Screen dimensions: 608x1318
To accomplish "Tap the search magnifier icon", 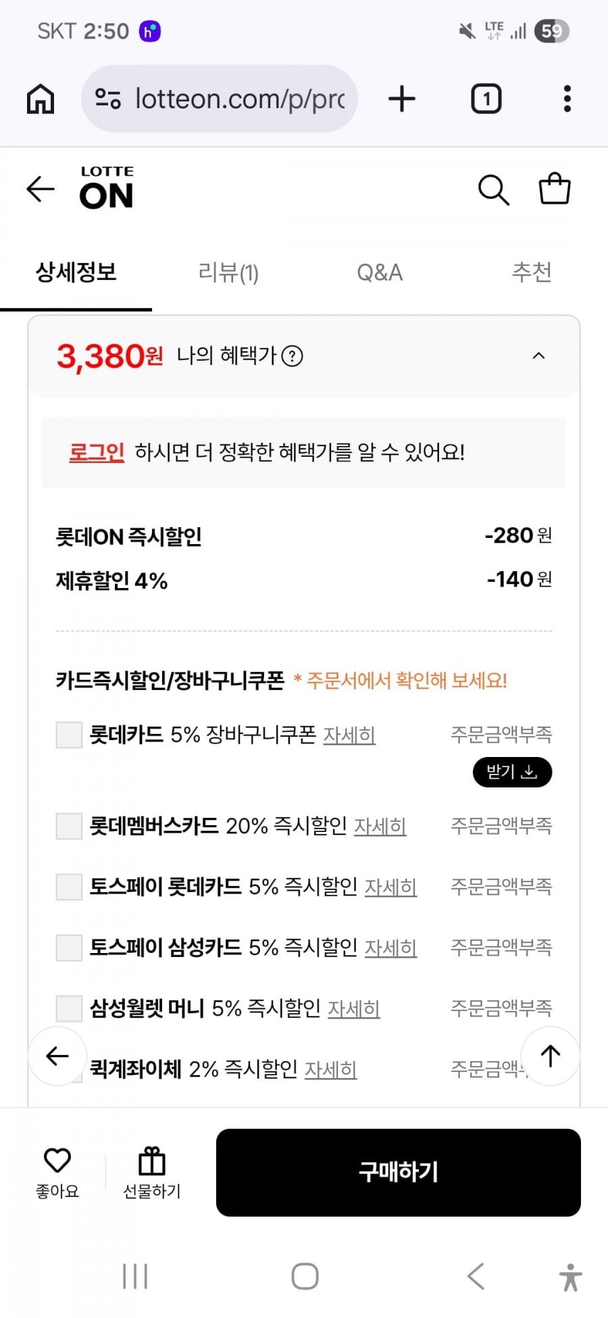I will coord(493,190).
